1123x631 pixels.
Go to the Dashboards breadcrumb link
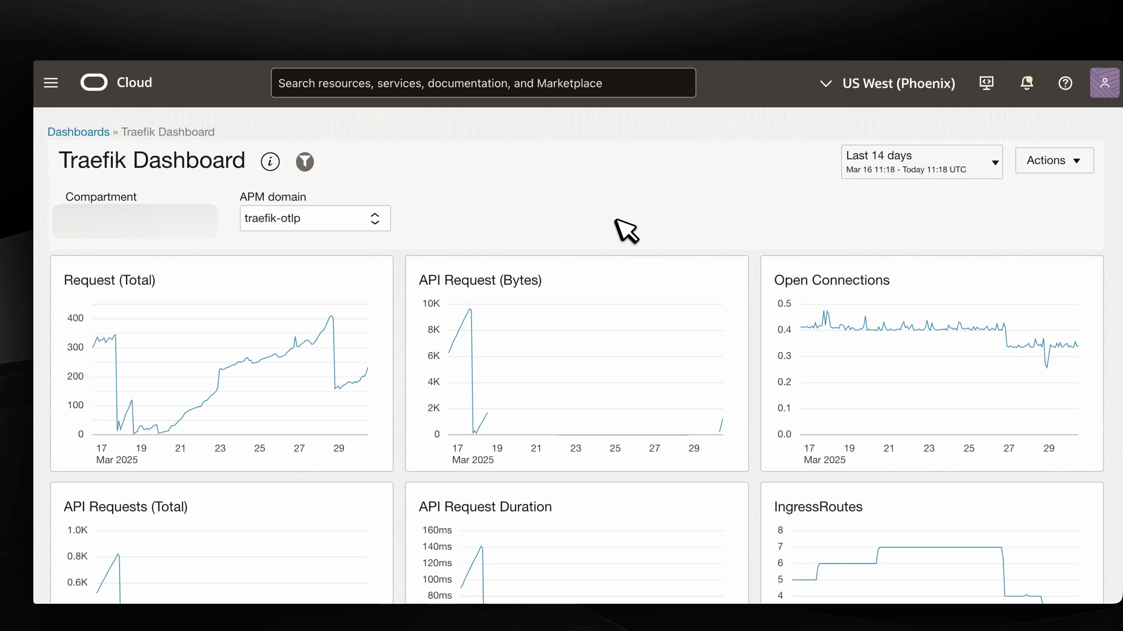(79, 132)
